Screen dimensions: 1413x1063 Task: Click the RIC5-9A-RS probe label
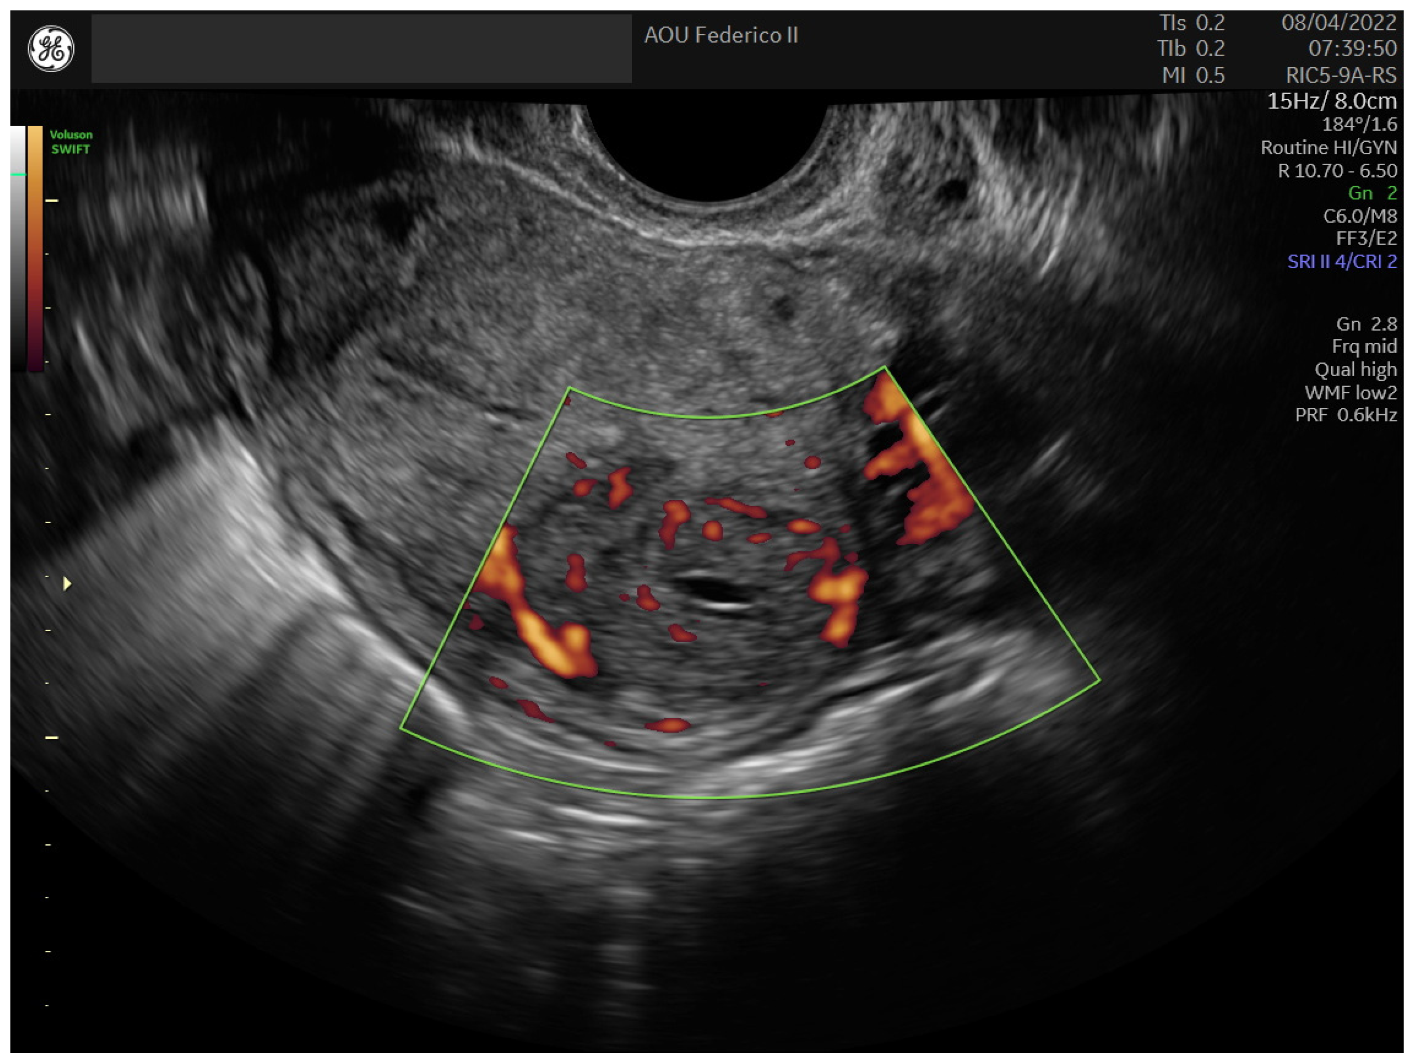pyautogui.click(x=1341, y=75)
